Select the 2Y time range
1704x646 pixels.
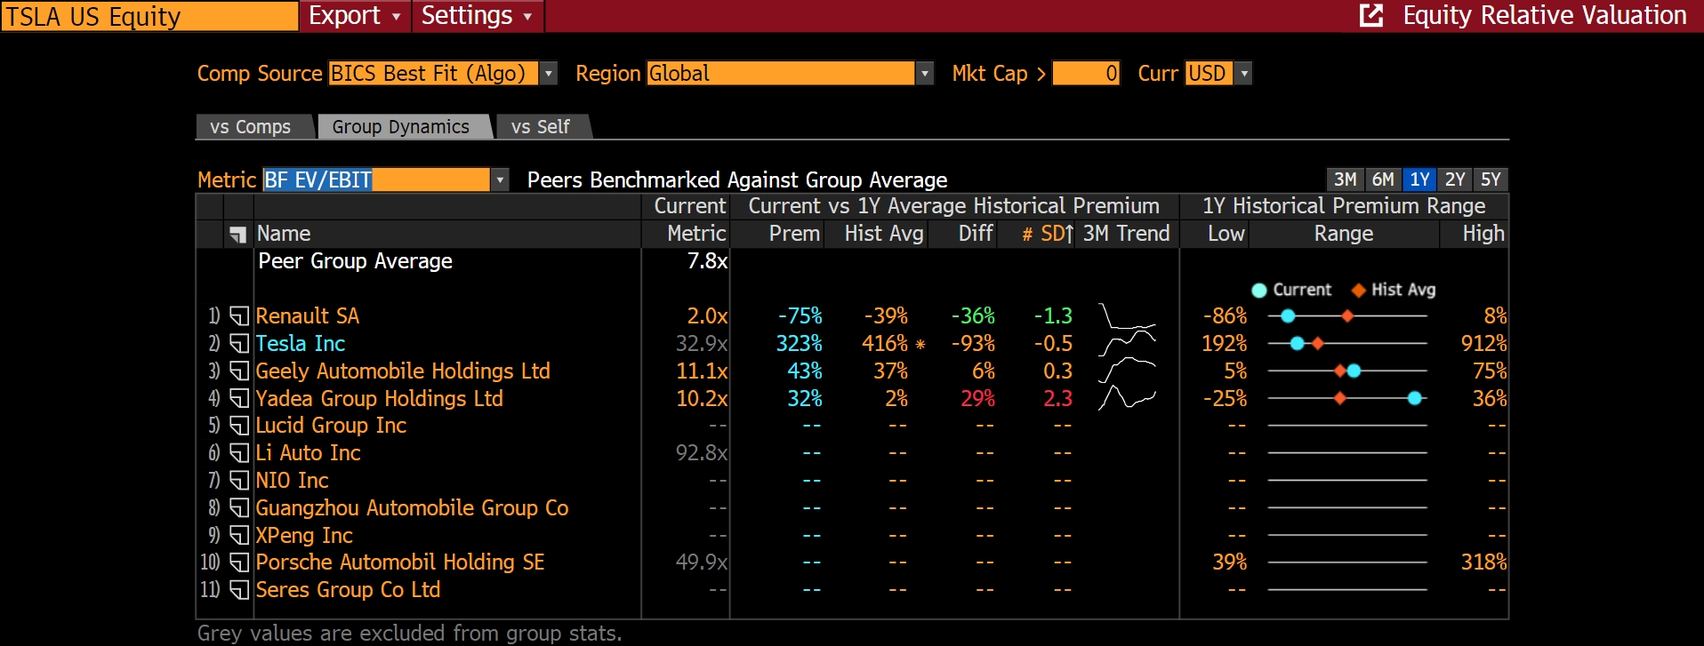coord(1455,179)
